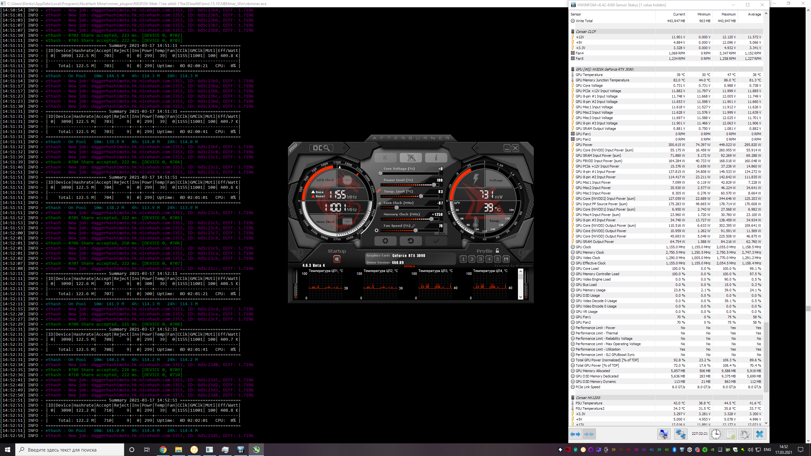Toggle the profile lock padlock
Screen dimensions: 811x456
pyautogui.click(x=497, y=250)
